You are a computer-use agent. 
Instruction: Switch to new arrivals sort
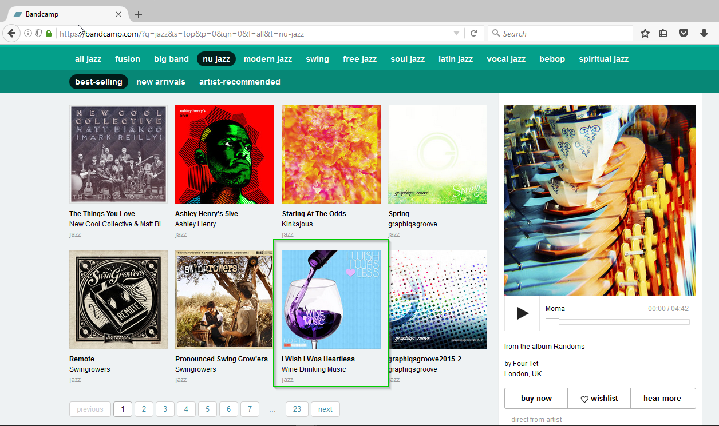click(161, 82)
